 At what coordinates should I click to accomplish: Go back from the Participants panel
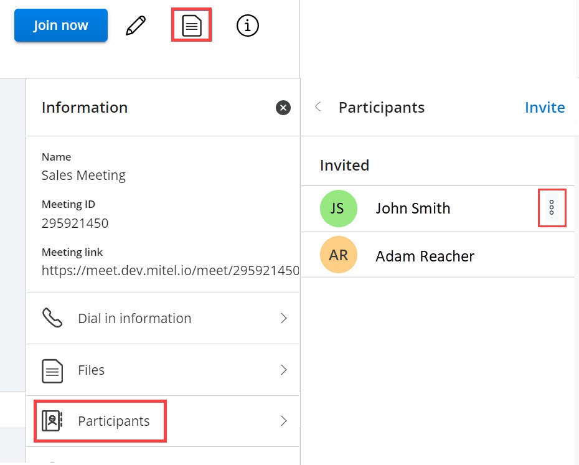[x=318, y=107]
